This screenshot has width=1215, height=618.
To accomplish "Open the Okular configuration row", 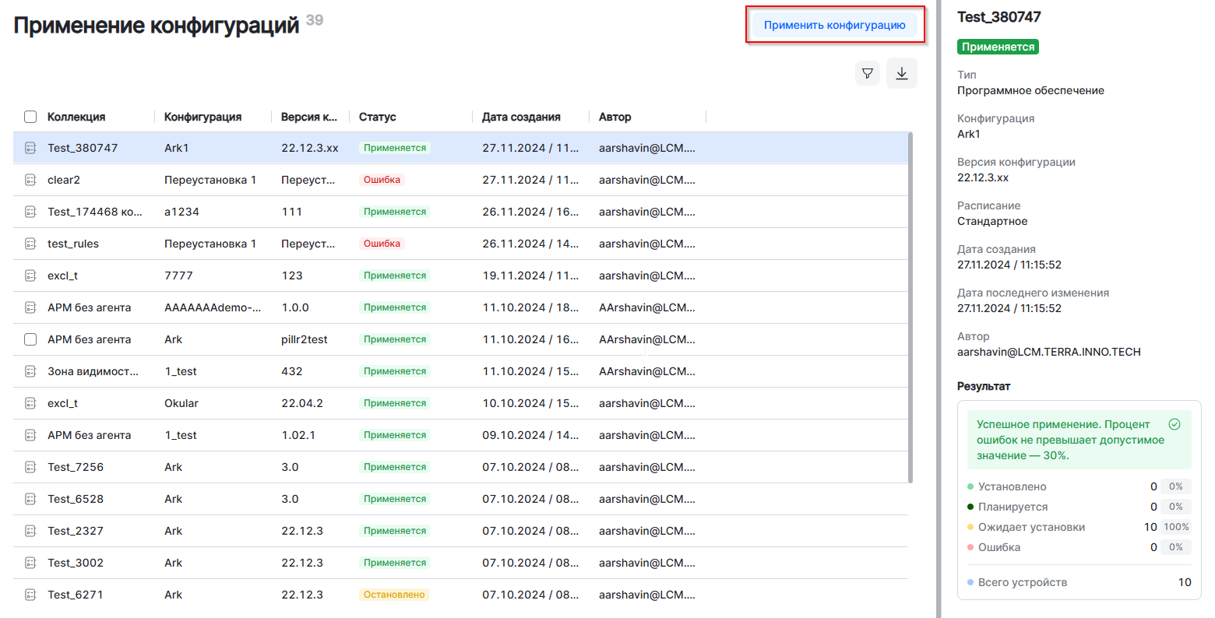I will tap(181, 403).
